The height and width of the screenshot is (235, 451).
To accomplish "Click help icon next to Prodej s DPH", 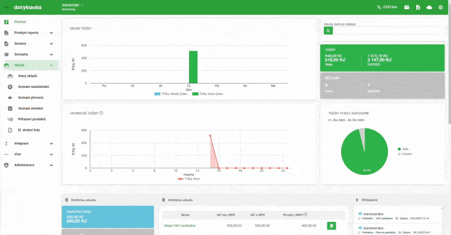I will (x=305, y=214).
